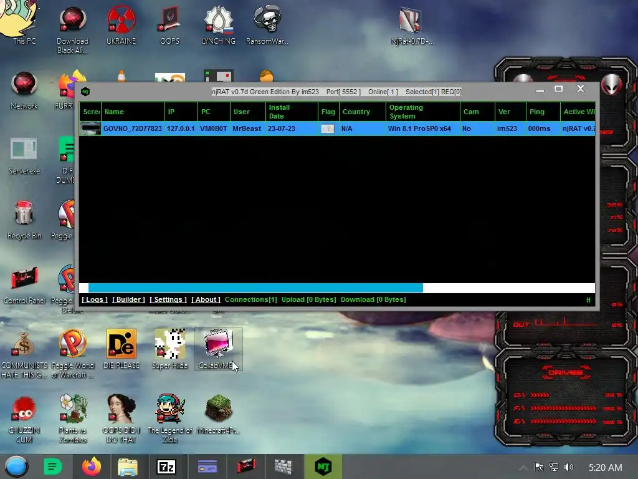
Task: Open the Server.exe desktop icon
Action: [x=24, y=155]
